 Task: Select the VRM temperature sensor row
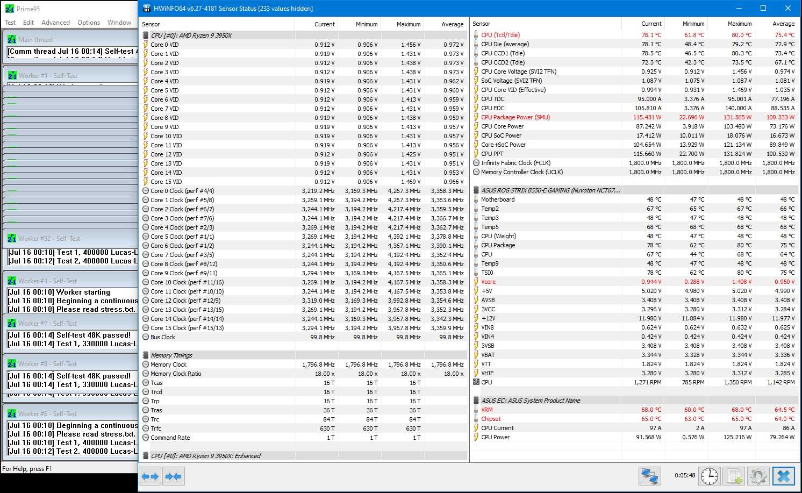[486, 410]
